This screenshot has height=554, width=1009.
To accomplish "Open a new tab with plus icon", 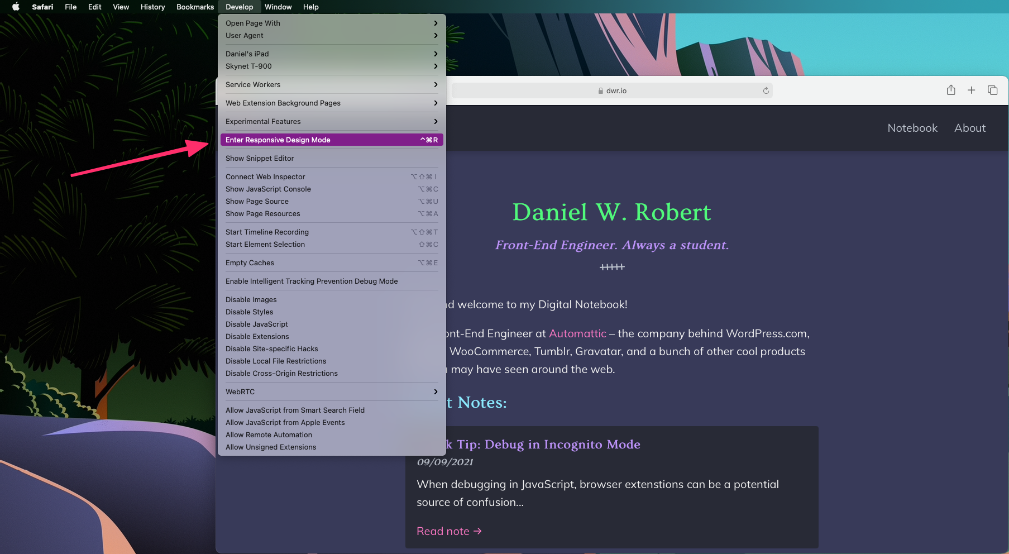I will tap(972, 90).
